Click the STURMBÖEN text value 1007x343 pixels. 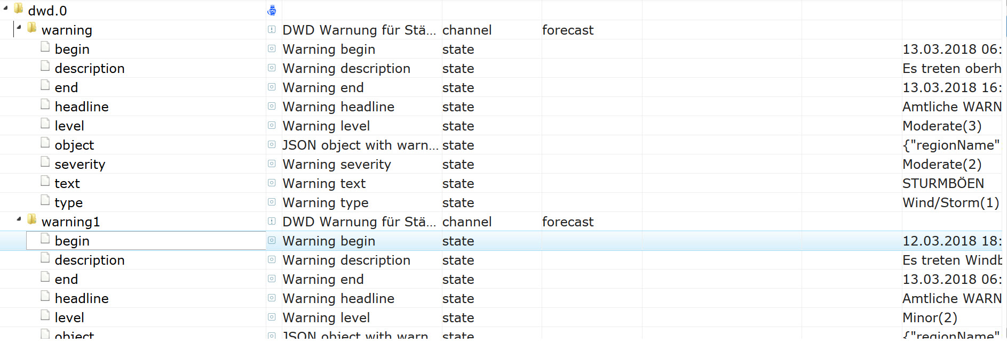[x=942, y=184]
